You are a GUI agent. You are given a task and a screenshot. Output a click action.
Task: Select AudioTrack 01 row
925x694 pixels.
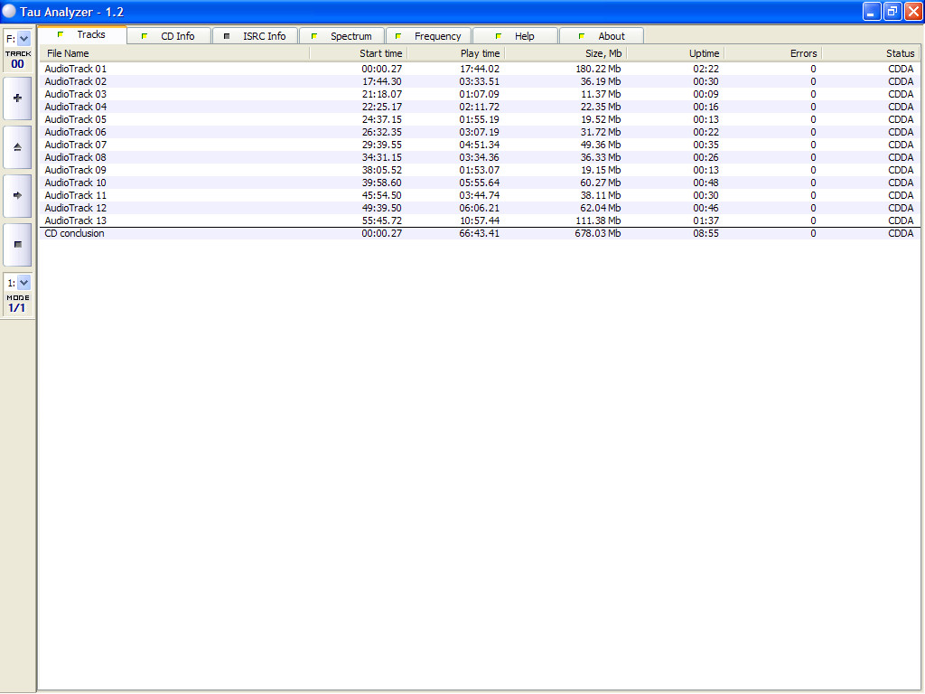(x=76, y=69)
